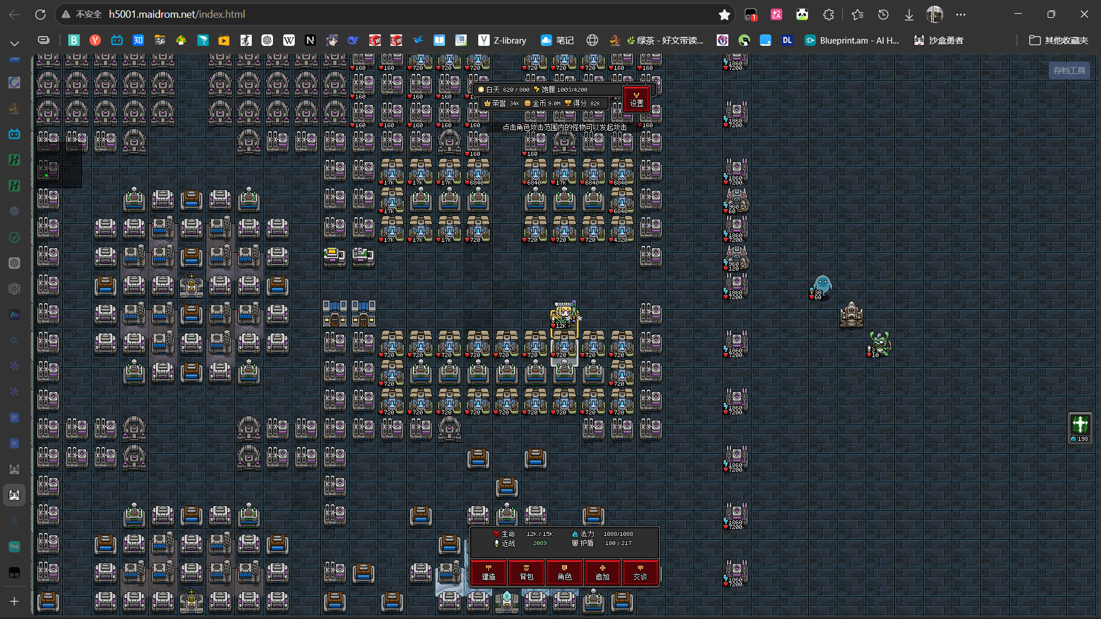
Task: Open the 沙盒勇者 bookmark
Action: [x=939, y=40]
